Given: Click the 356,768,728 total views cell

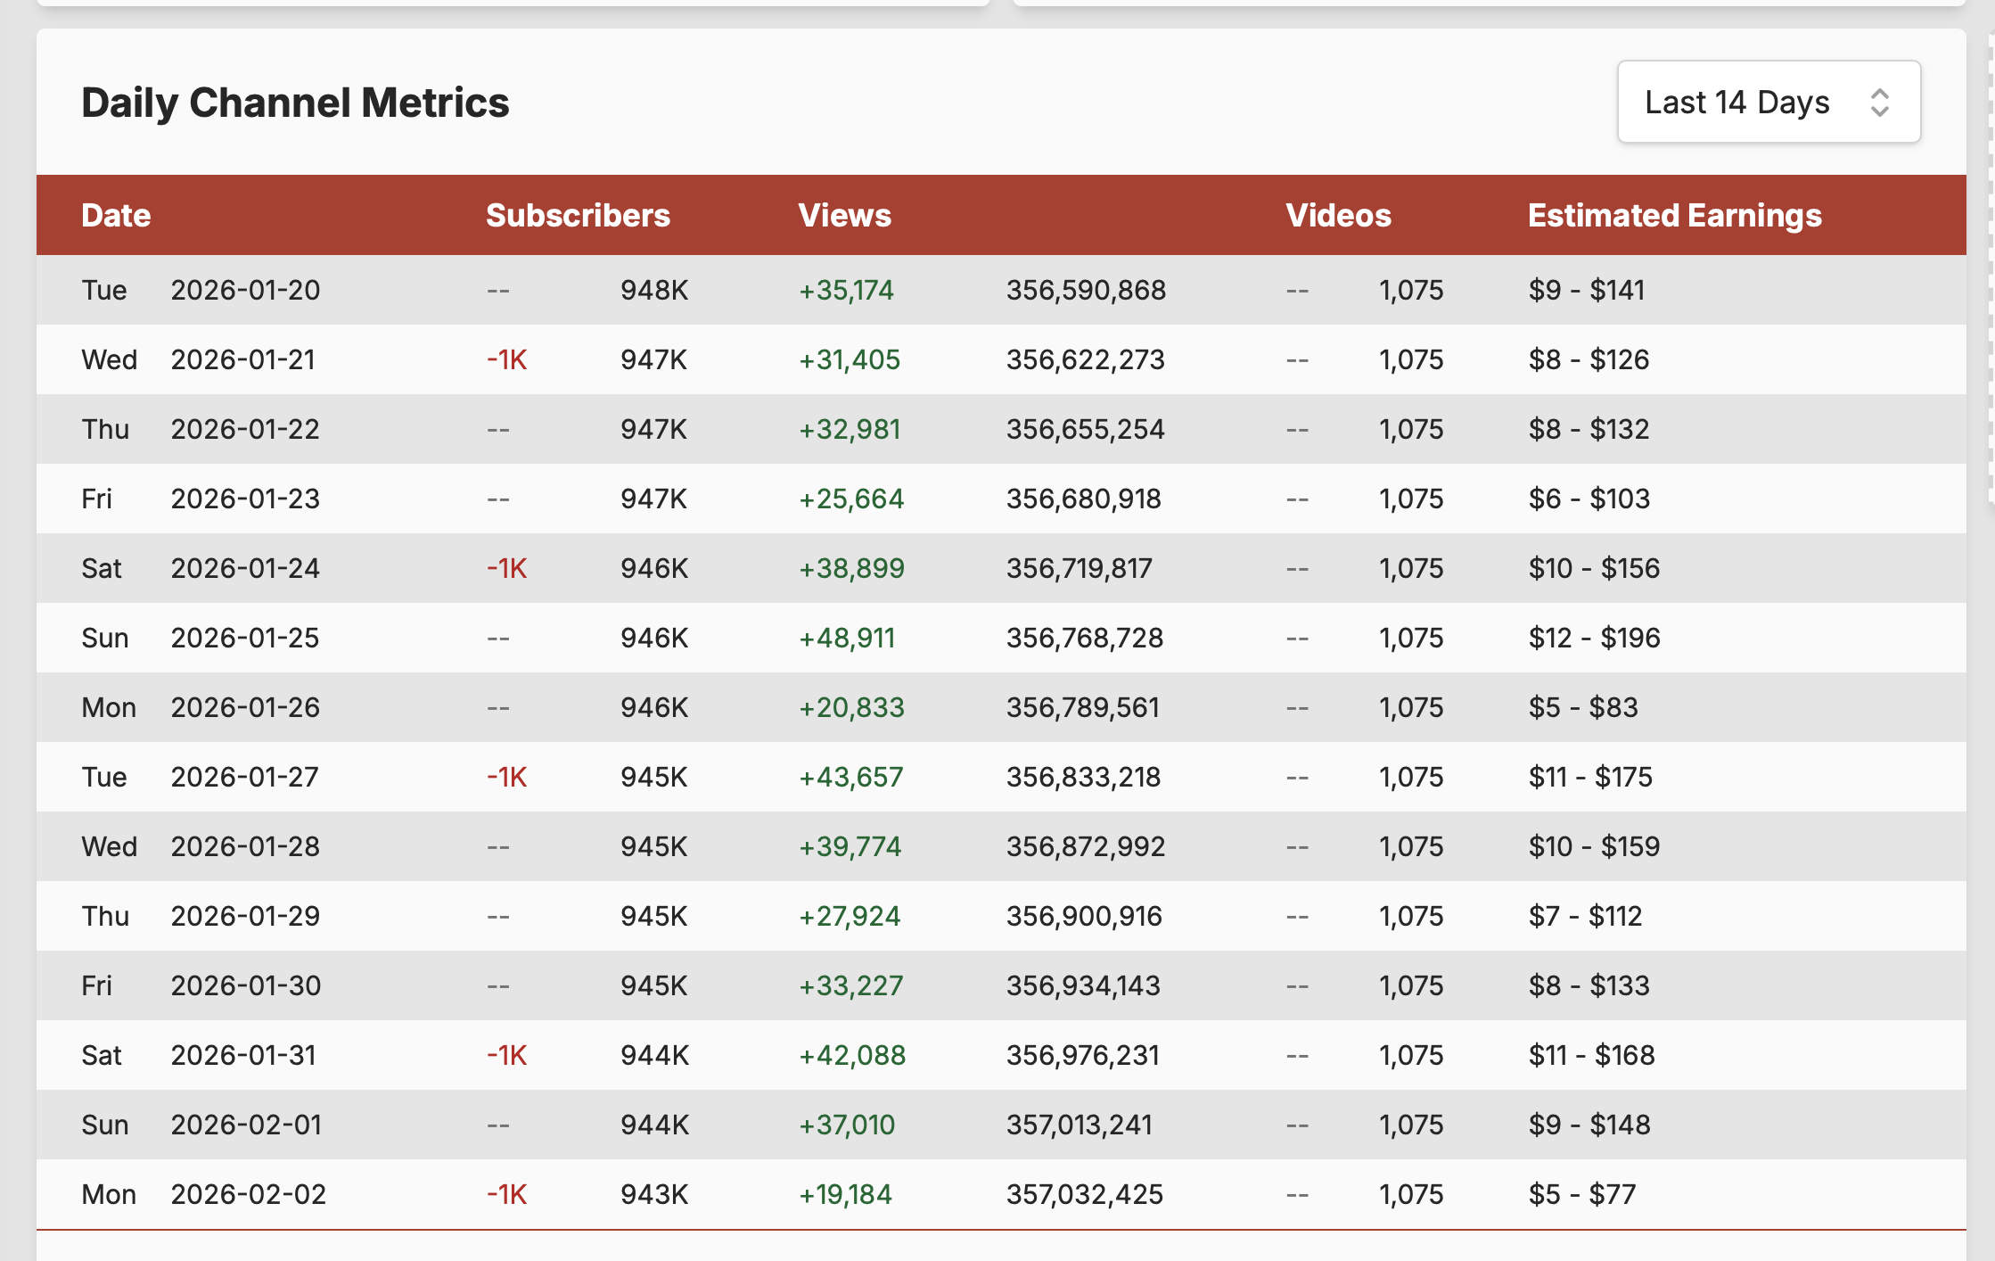Looking at the screenshot, I should pos(1084,638).
